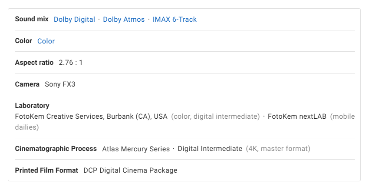Select the Aspect ratio label

[x=34, y=63]
